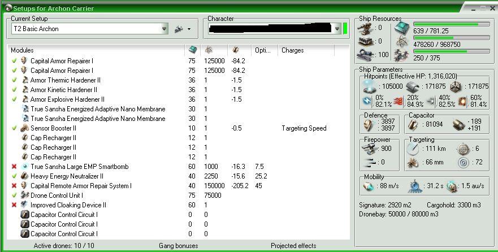Enable Capital Remote Armor Repair System I

[14, 186]
